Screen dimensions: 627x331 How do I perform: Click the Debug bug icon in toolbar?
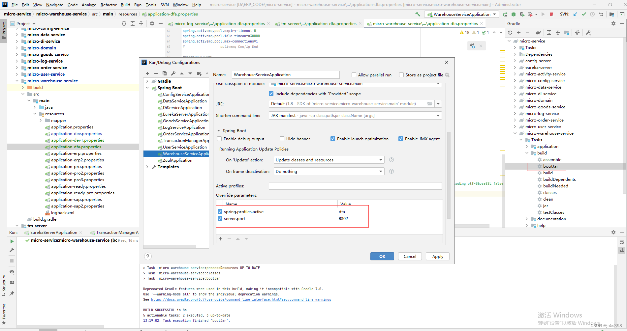point(514,14)
